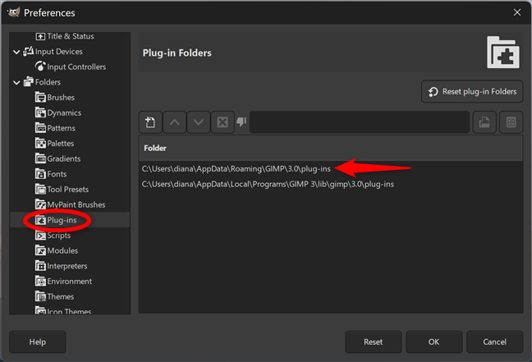
Task: Collapse the Input Devices tree node
Action: (16, 52)
